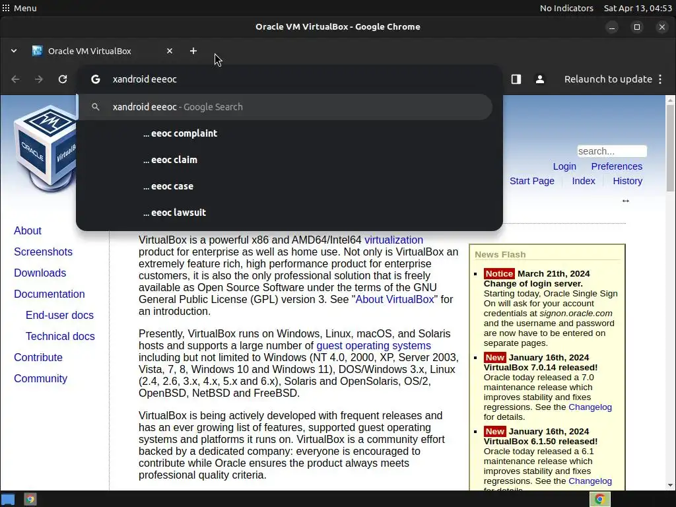Click the Google G icon in omnibox

(96, 79)
